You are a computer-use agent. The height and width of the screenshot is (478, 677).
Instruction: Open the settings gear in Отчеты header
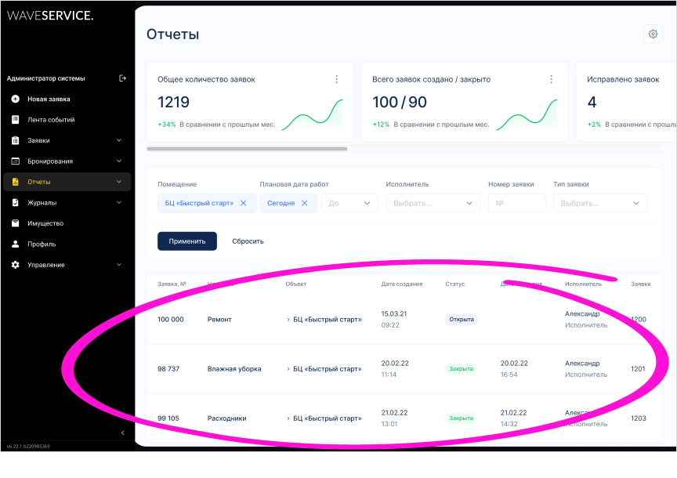(652, 34)
